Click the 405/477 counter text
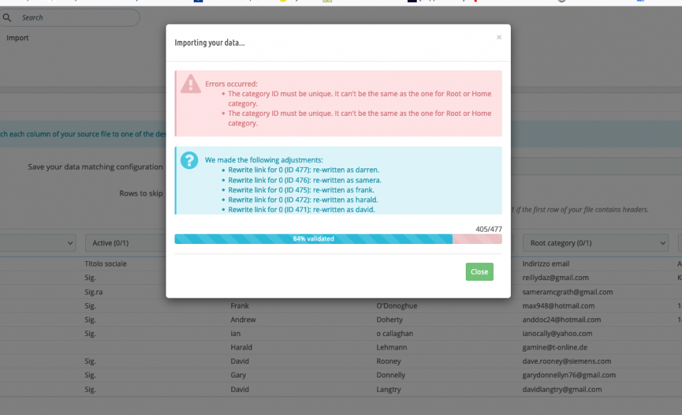This screenshot has width=682, height=415. pos(488,229)
